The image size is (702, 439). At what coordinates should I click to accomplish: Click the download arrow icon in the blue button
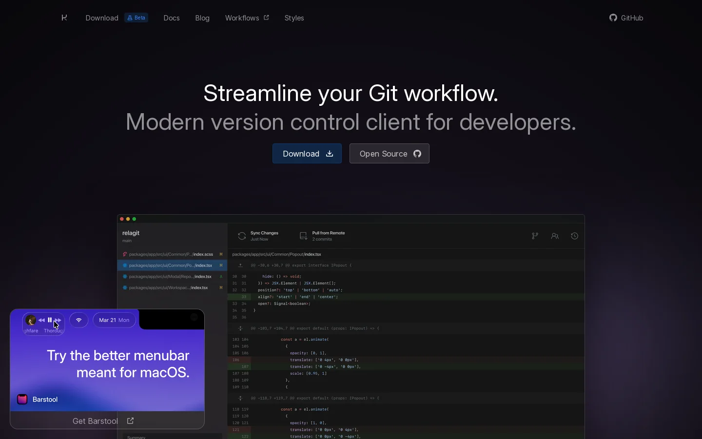point(330,153)
